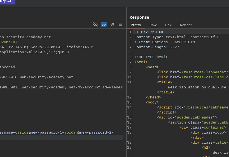Viewport: 229px width, 157px height.
Task: Click the Content-Length: 2627 header line
Action: coord(156,47)
